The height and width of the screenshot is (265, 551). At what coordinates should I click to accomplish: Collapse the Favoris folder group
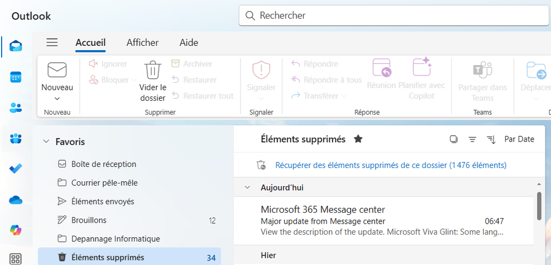click(46, 142)
